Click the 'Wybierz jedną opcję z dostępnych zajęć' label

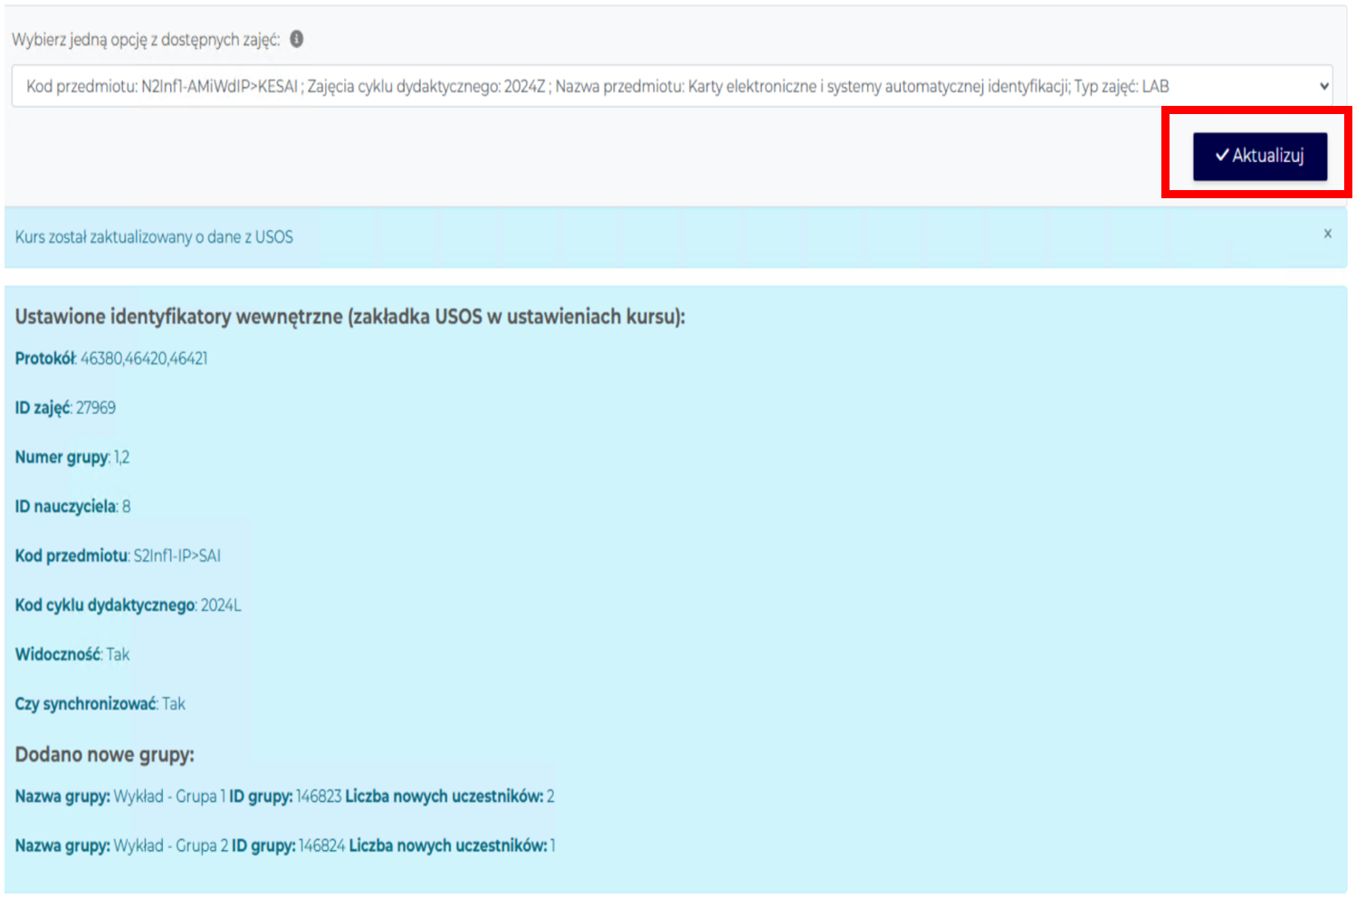click(146, 40)
